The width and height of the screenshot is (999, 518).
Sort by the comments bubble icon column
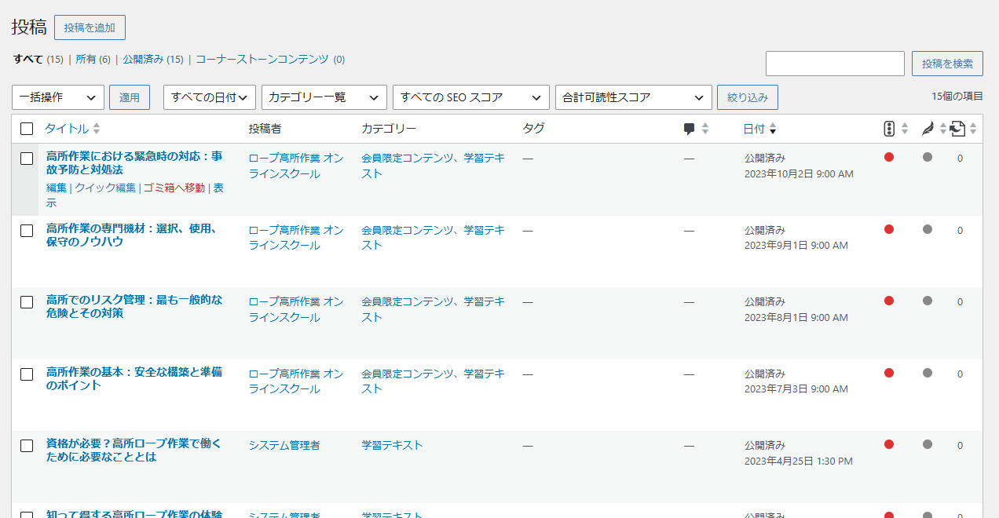pos(690,129)
